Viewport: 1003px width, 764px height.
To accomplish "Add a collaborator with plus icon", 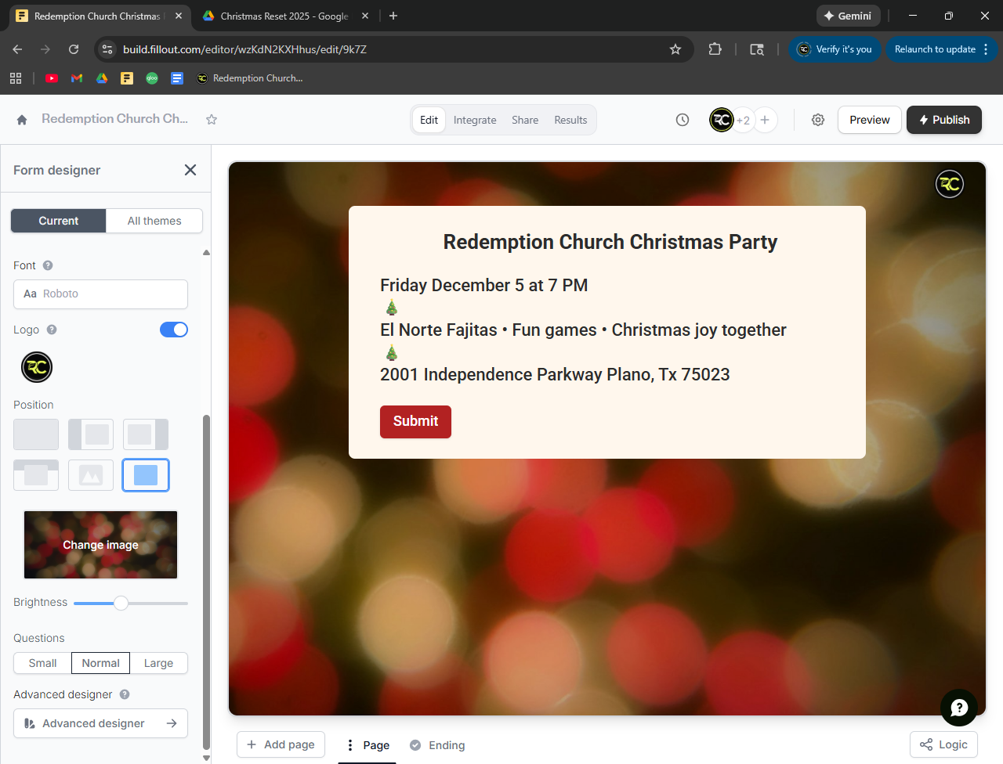I will point(765,120).
